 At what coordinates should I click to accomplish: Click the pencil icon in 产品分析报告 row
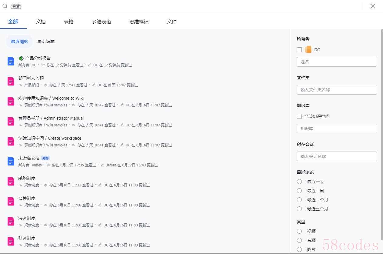(89, 65)
